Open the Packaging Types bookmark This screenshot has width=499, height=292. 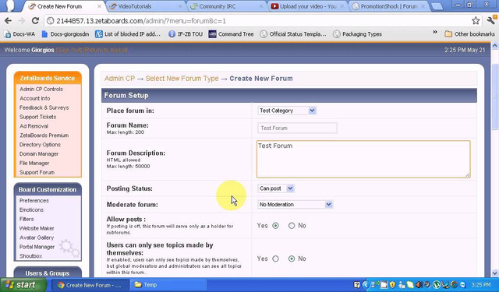click(357, 34)
